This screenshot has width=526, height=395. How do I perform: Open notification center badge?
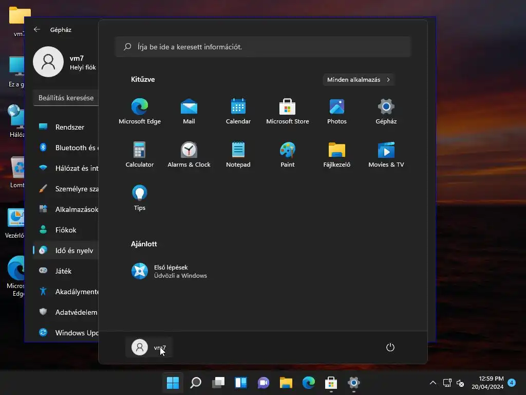click(x=512, y=383)
